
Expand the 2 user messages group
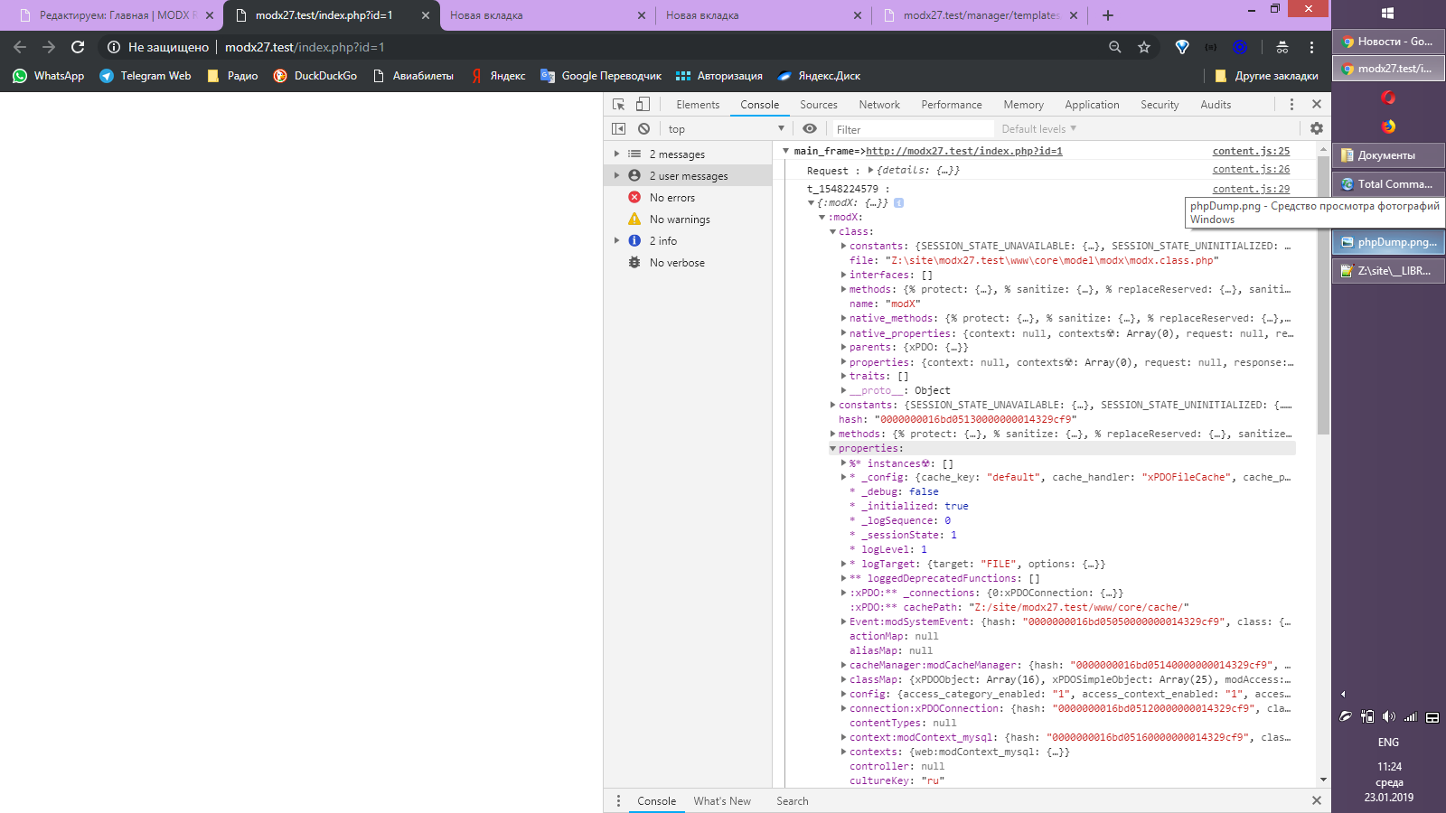pyautogui.click(x=617, y=176)
